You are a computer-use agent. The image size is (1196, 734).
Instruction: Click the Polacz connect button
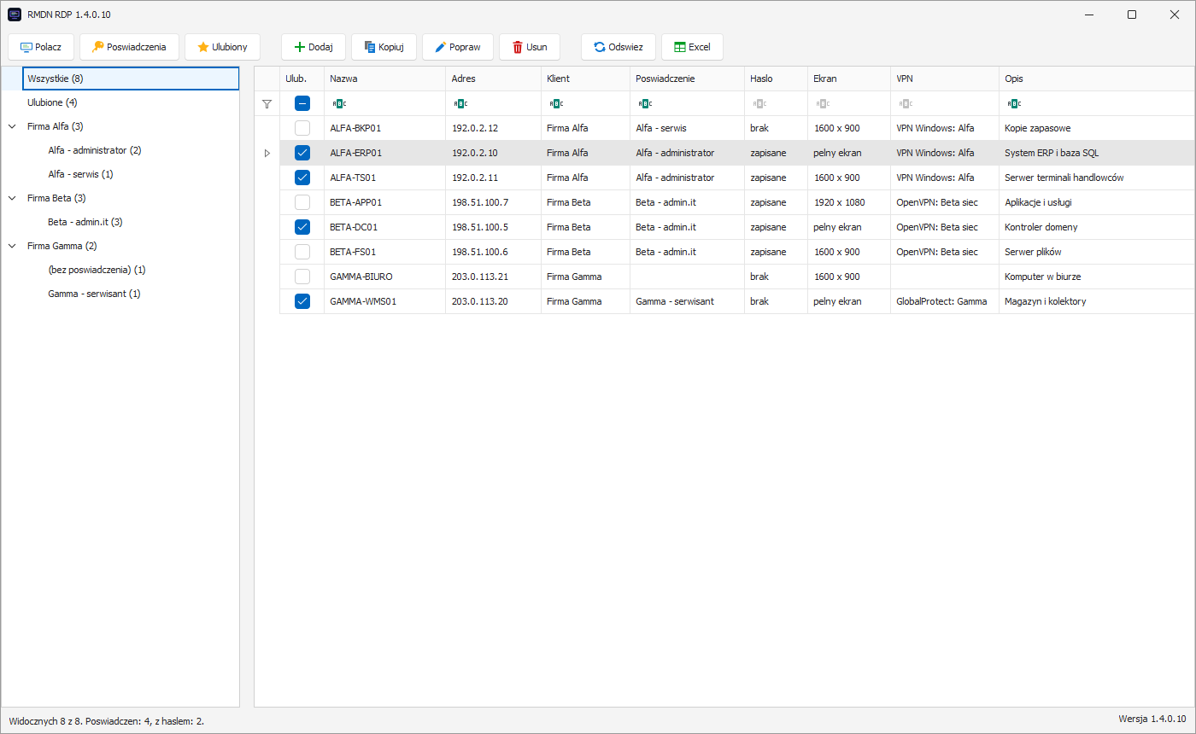tap(41, 47)
